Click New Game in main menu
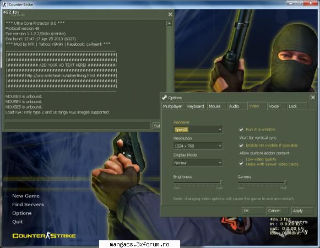This screenshot has width=320, height=248. (x=26, y=196)
